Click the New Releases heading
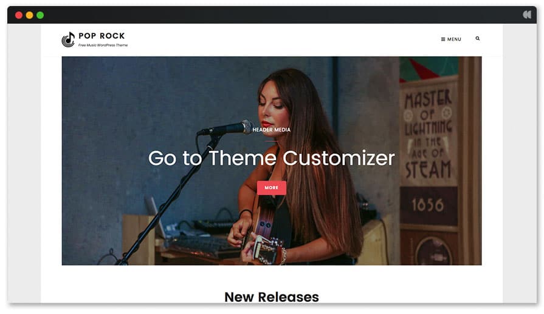 point(271,297)
